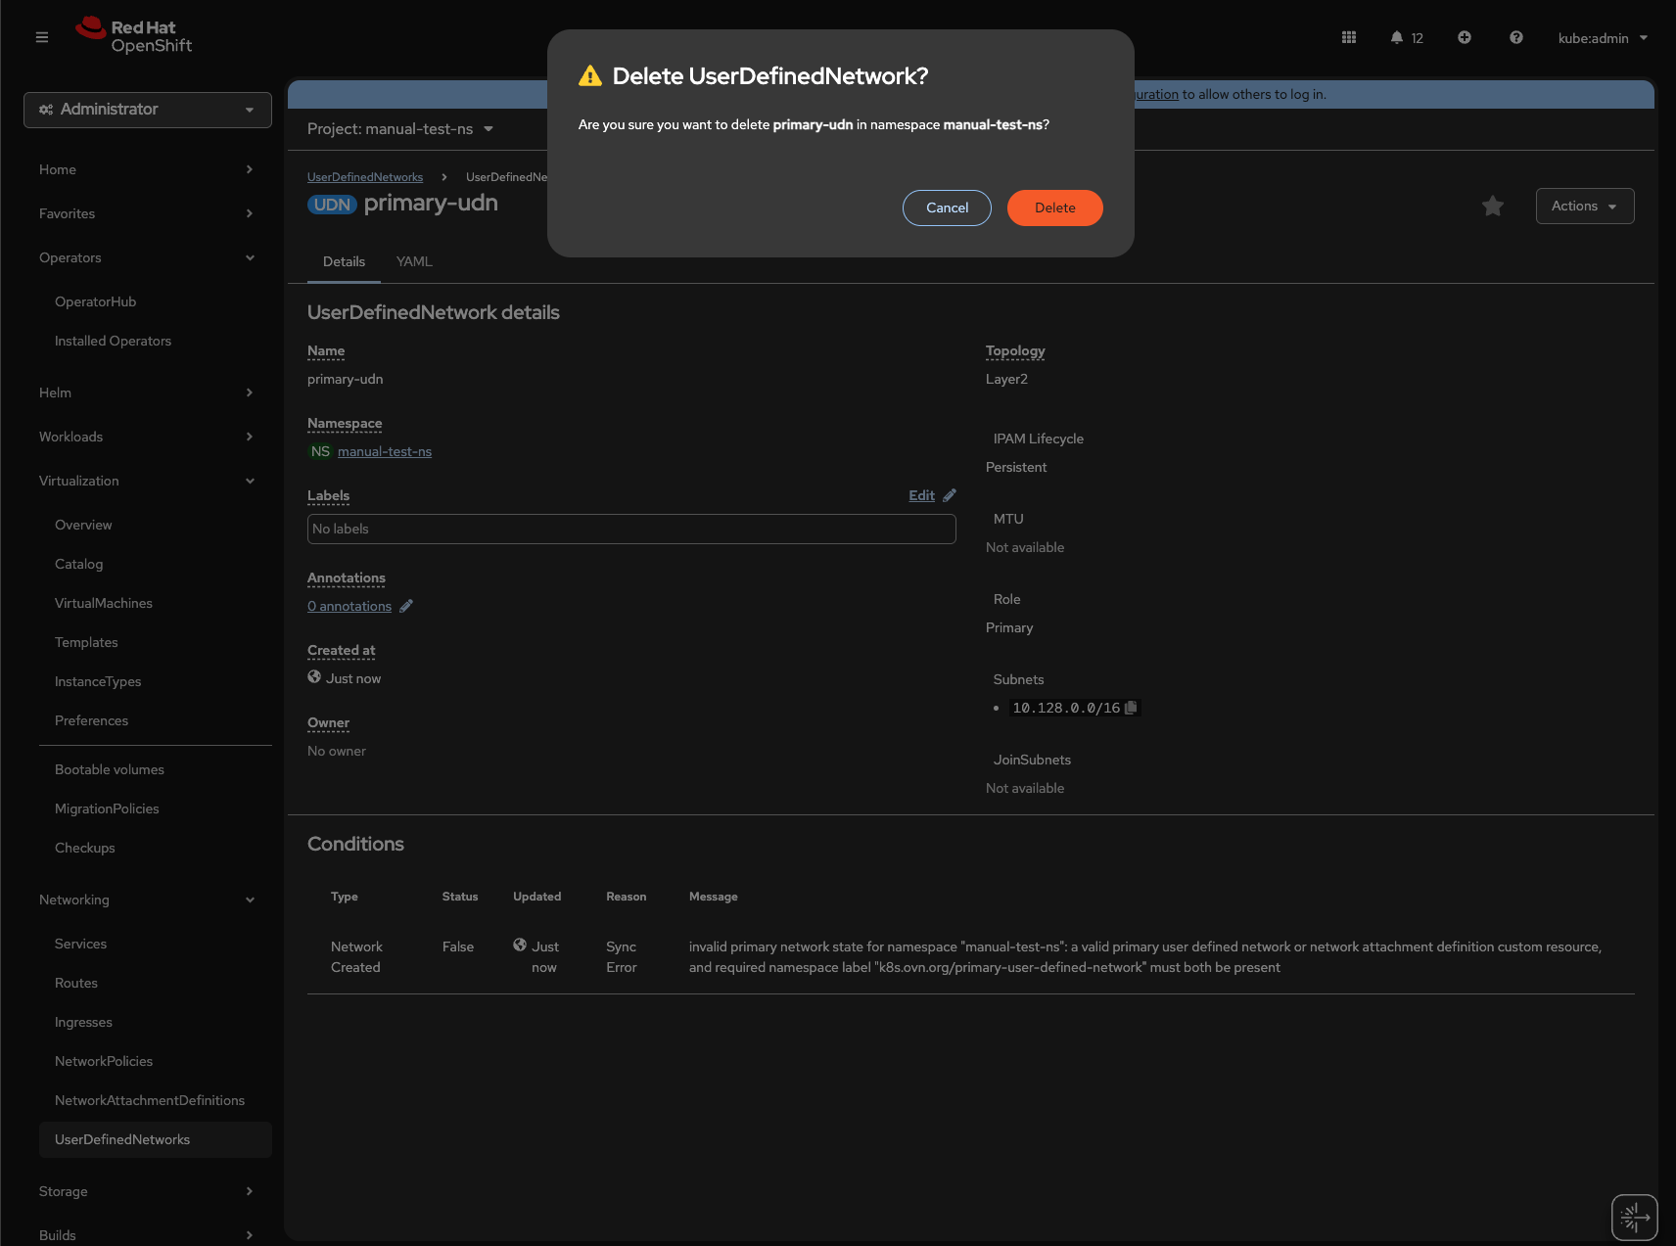This screenshot has width=1676, height=1246.
Task: Click the hamburger navigation menu icon
Action: [x=42, y=37]
